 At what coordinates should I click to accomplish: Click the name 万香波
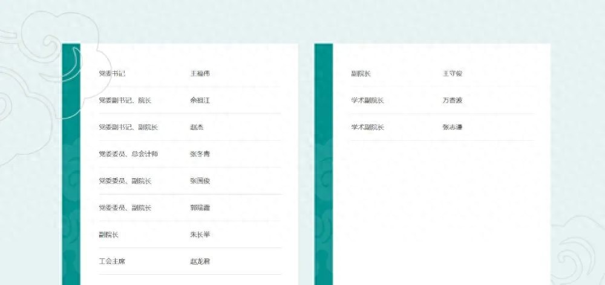[453, 100]
